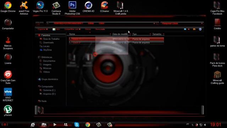Toggle the Explorer preview pane icon
Screen dimensions: 227x128
194,29
